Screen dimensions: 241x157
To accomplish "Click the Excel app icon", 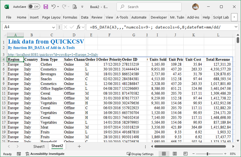I will tap(7, 7).
